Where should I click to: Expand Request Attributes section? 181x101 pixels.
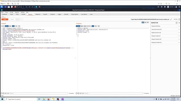pos(165,26)
